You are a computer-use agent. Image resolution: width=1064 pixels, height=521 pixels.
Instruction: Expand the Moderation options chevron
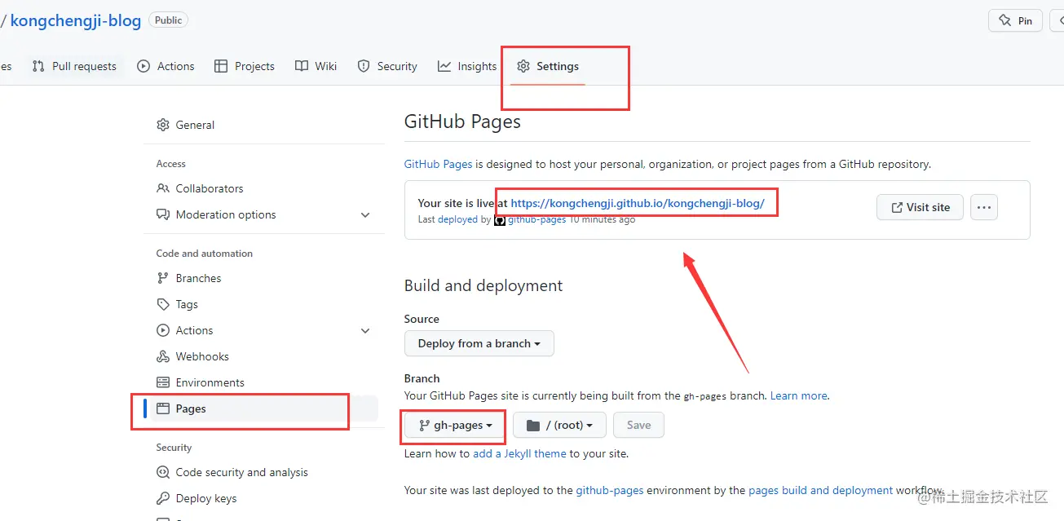coord(365,214)
